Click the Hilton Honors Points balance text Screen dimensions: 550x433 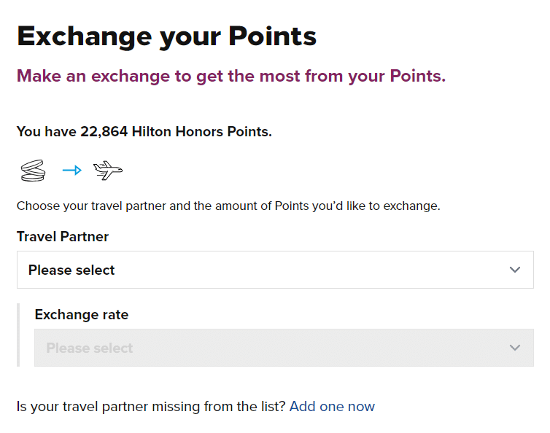[x=144, y=132]
